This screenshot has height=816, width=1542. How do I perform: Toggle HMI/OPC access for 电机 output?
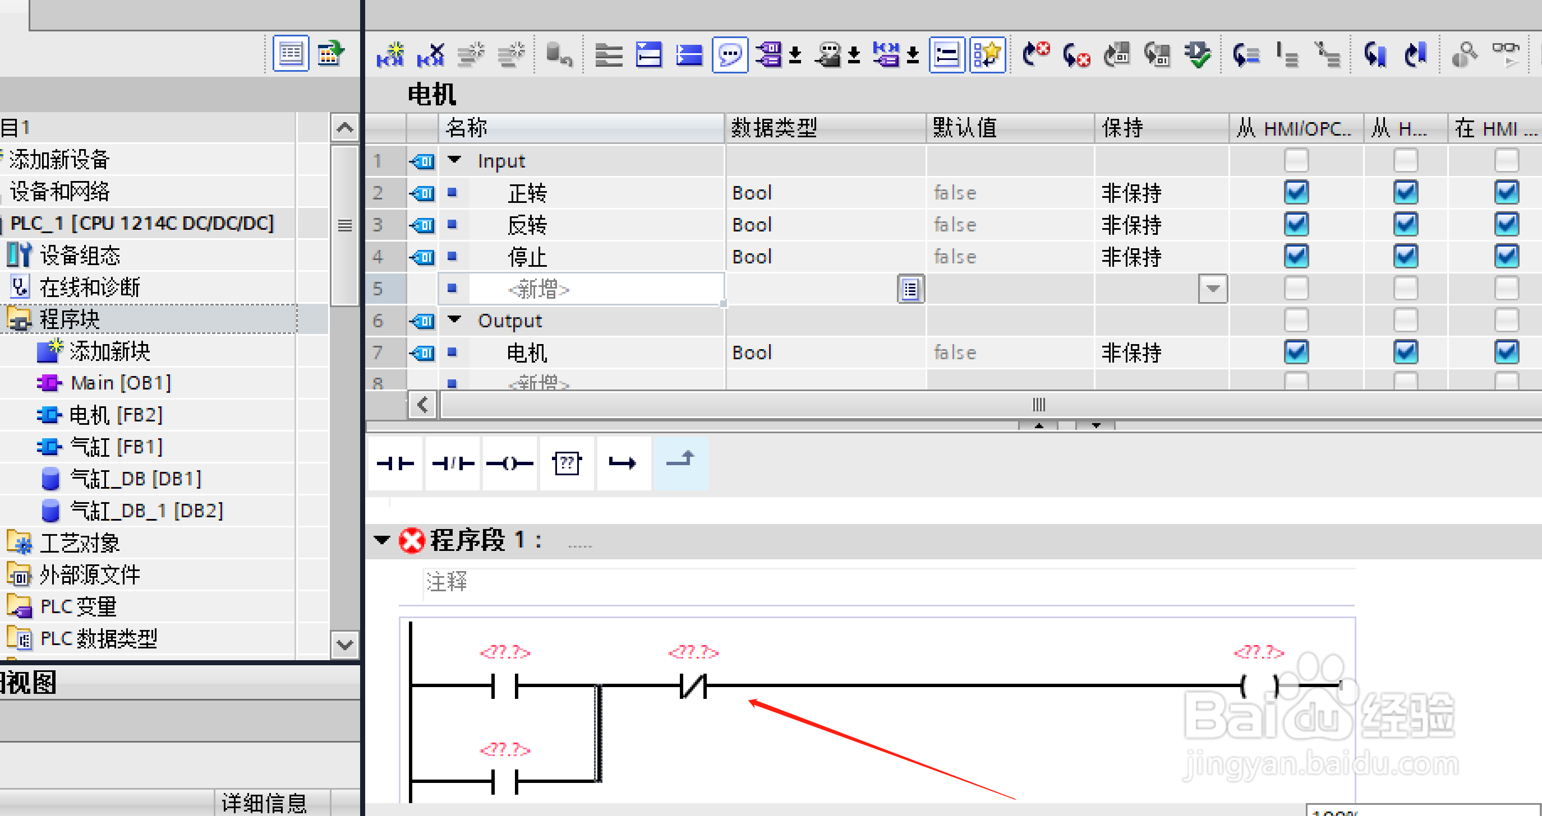tap(1296, 353)
